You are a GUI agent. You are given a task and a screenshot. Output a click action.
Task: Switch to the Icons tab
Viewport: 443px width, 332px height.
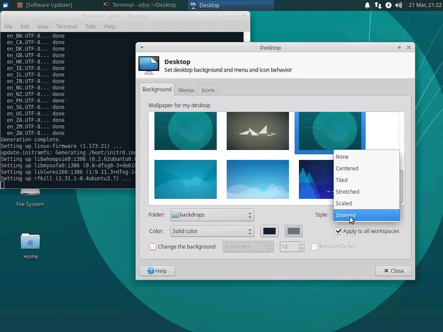tap(208, 90)
